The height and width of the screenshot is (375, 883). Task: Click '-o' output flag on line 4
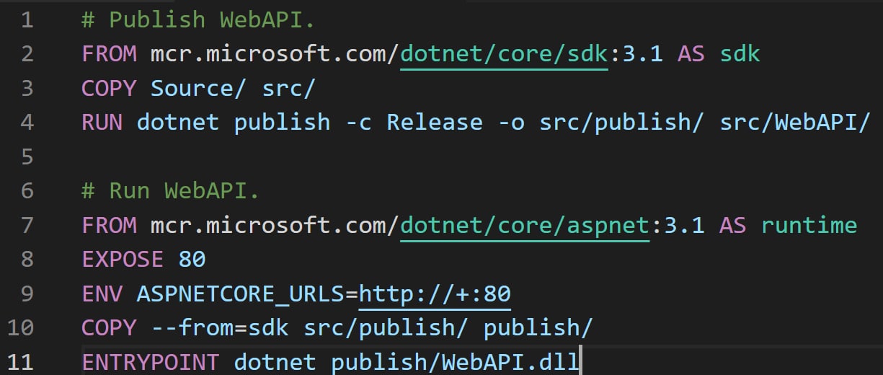coord(511,123)
